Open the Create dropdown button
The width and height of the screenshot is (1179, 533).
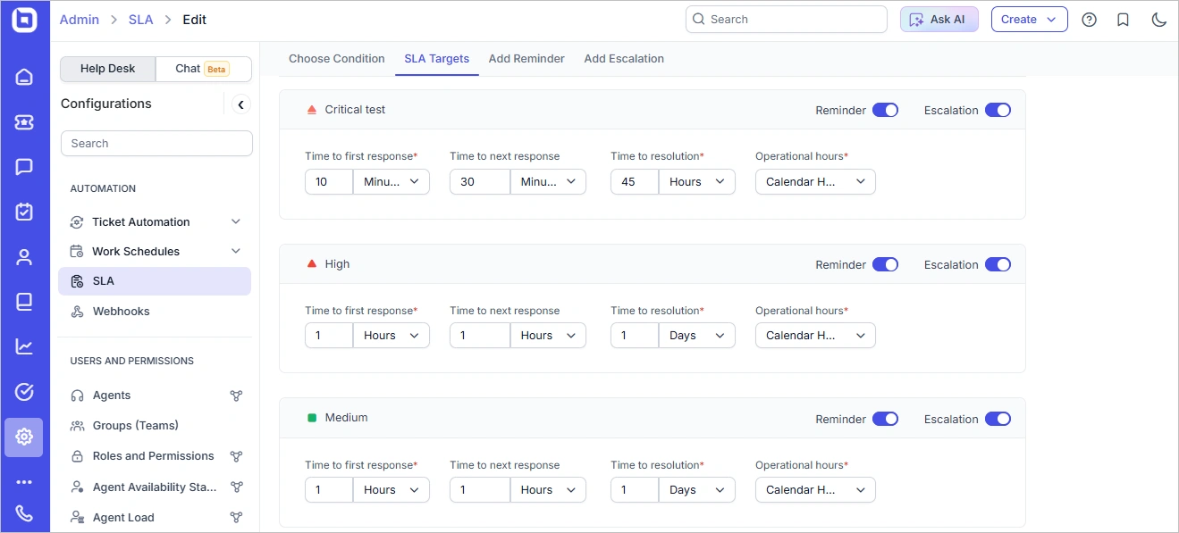point(1029,20)
